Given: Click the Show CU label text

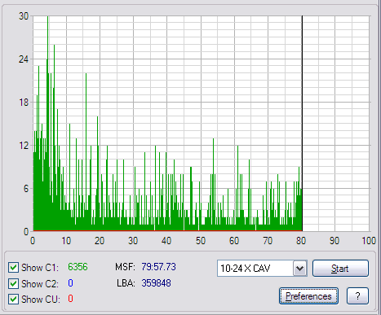Looking at the screenshot, I should pyautogui.click(x=41, y=300).
